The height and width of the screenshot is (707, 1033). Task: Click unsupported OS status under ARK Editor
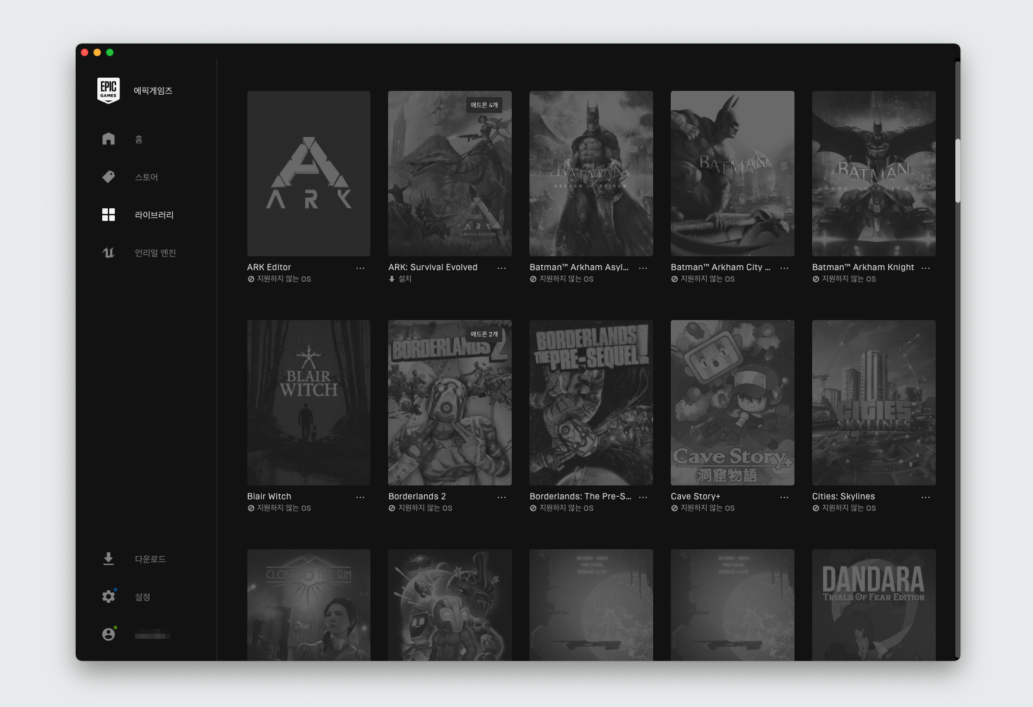(283, 279)
